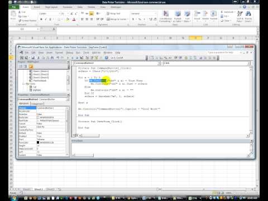The width and height of the screenshot is (268, 201).
Task: Click the code window vertical scrollbar
Action: tap(251, 100)
